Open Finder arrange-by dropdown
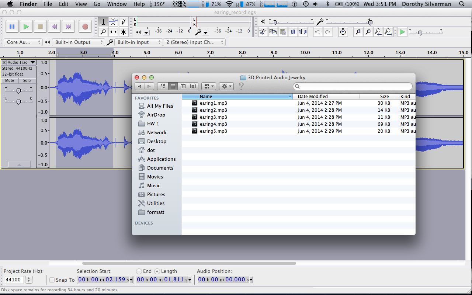This screenshot has height=295, width=472. click(209, 86)
